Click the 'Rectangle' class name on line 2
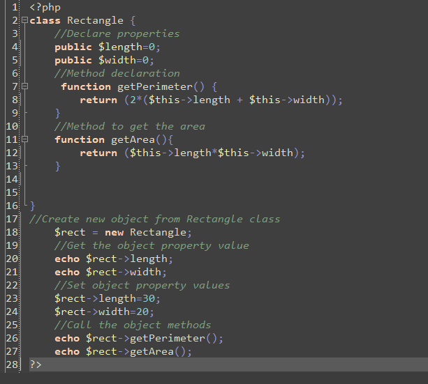Image resolution: width=428 pixels, height=384 pixels. tap(95, 21)
